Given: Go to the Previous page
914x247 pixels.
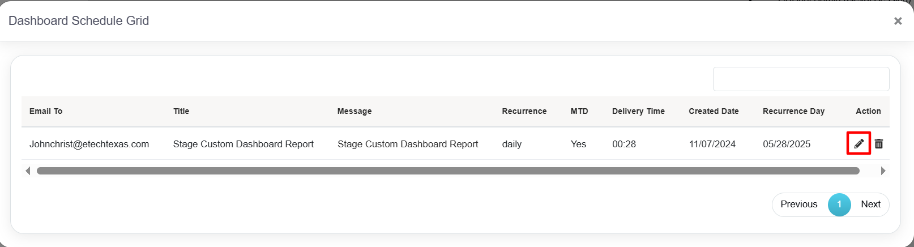Looking at the screenshot, I should (x=798, y=205).
